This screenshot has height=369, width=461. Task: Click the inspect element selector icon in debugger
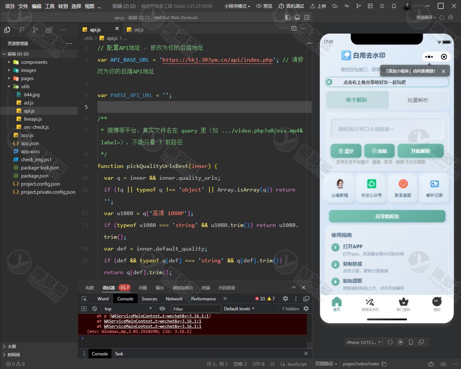pos(84,299)
